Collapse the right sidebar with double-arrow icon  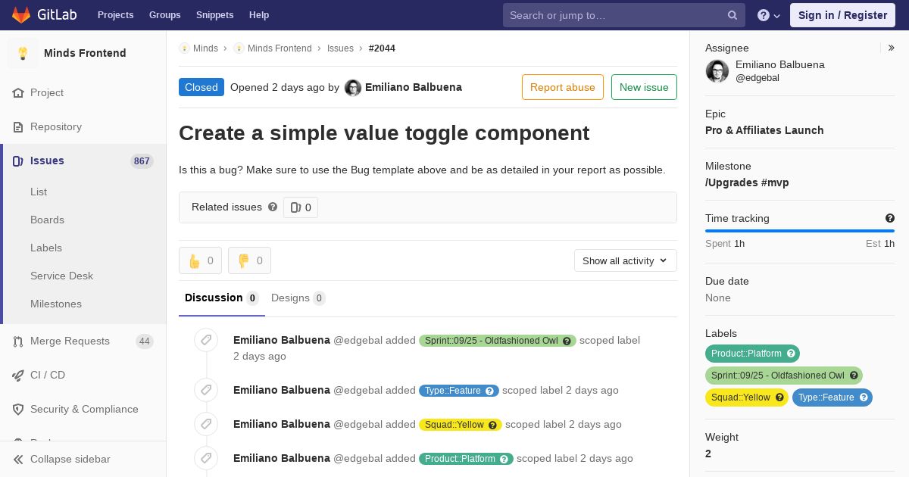892,48
